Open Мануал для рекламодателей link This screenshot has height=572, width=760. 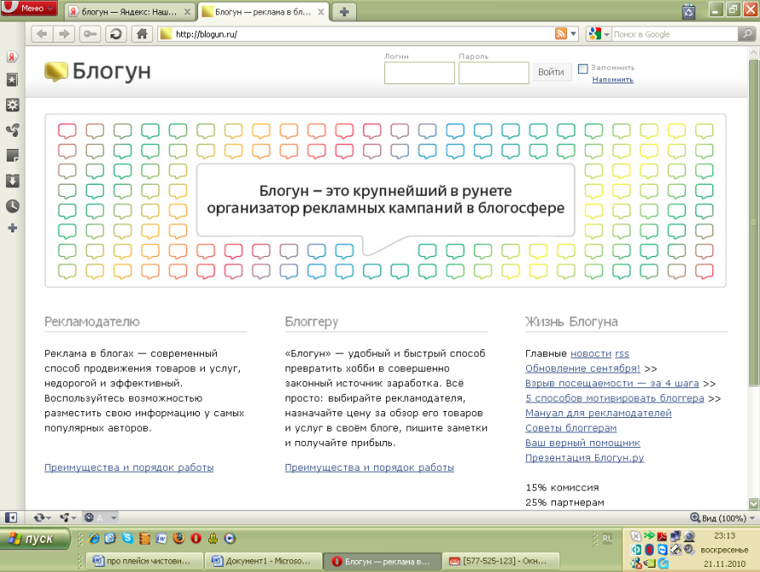[598, 413]
